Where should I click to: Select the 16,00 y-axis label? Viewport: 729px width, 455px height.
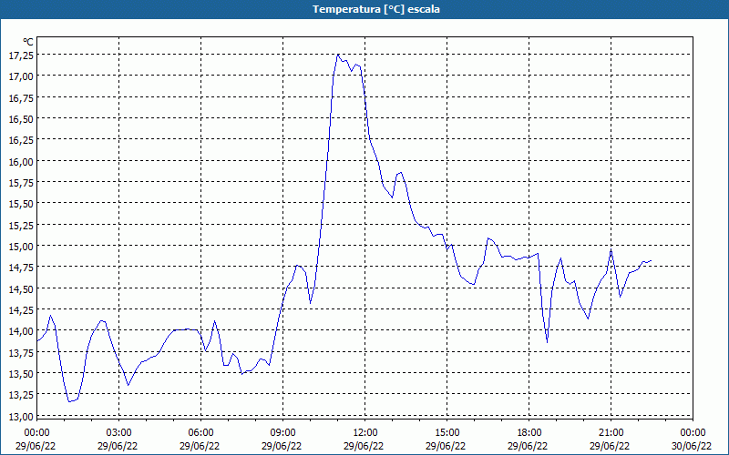point(21,161)
